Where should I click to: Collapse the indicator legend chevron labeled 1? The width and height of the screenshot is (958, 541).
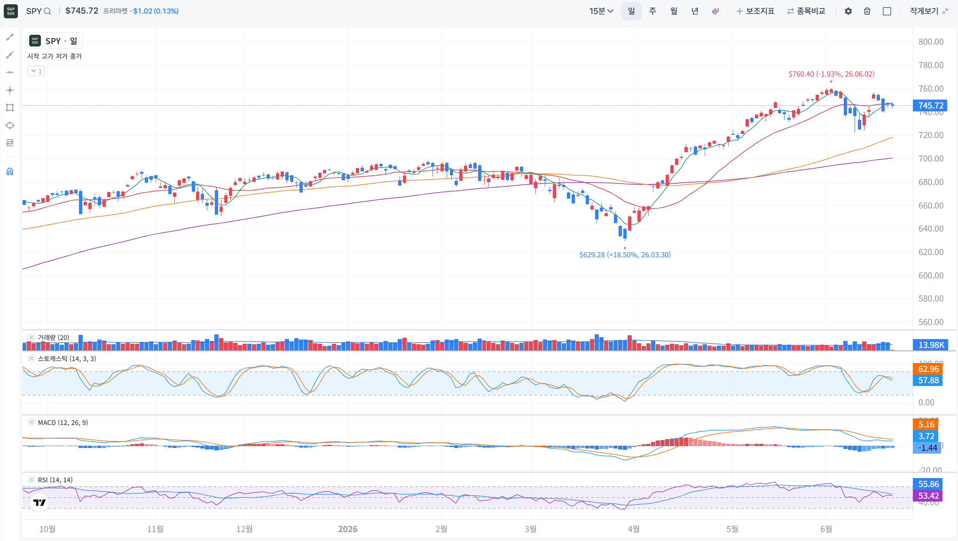pyautogui.click(x=36, y=71)
